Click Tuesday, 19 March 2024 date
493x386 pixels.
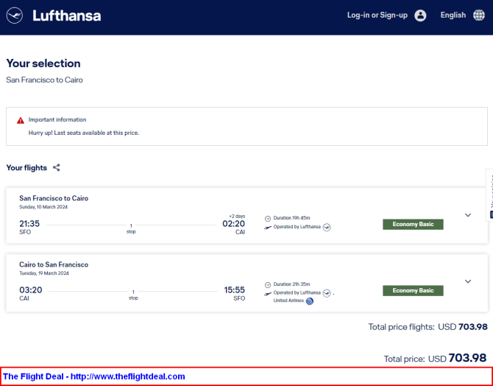(44, 273)
